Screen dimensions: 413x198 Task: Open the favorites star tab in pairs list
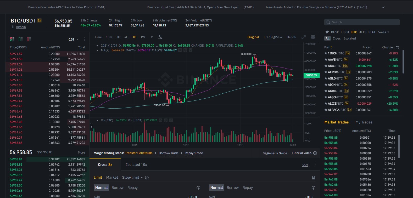[x=327, y=32]
